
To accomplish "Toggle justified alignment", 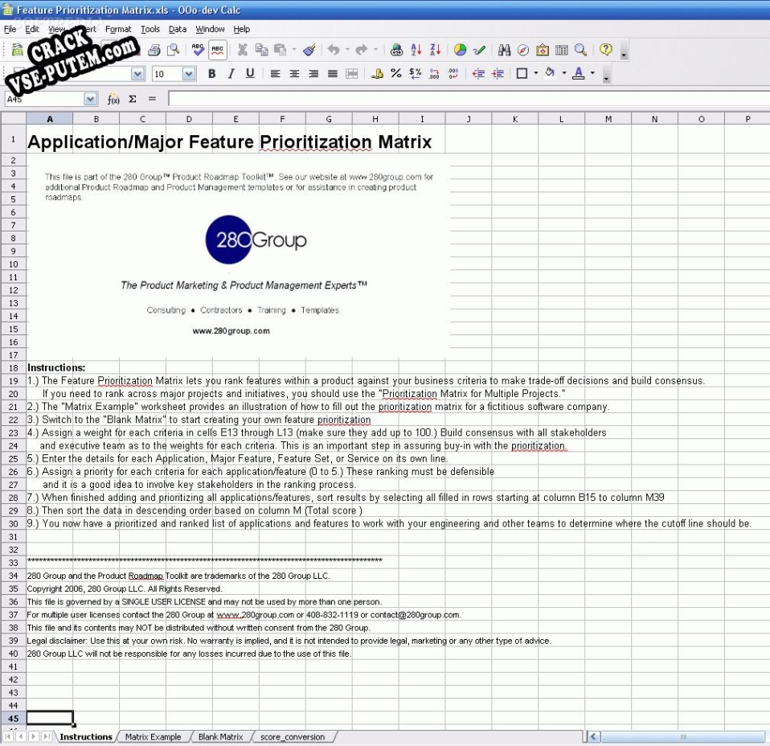I will [333, 73].
